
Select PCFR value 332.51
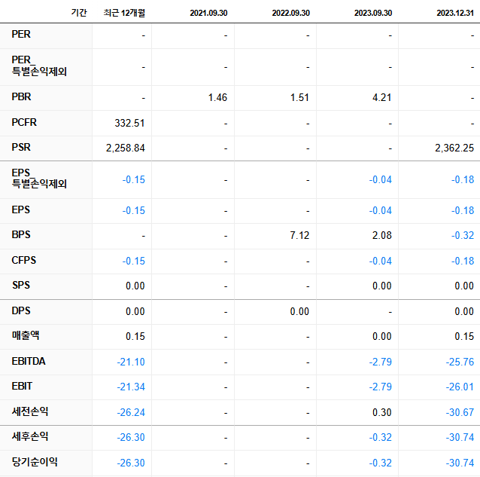[x=129, y=123]
